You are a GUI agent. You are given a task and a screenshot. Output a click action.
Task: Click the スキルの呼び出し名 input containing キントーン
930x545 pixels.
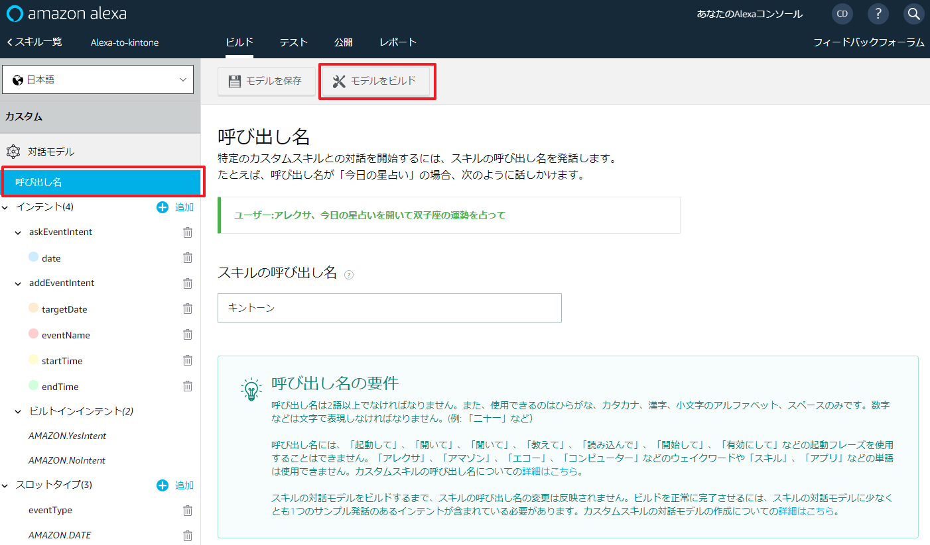[x=389, y=308]
